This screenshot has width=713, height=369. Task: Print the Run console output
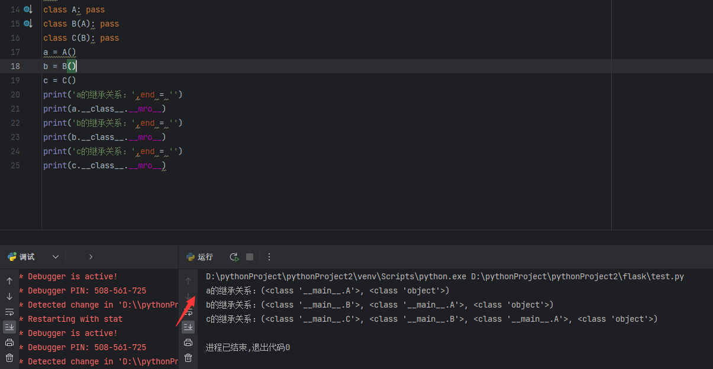(x=188, y=342)
